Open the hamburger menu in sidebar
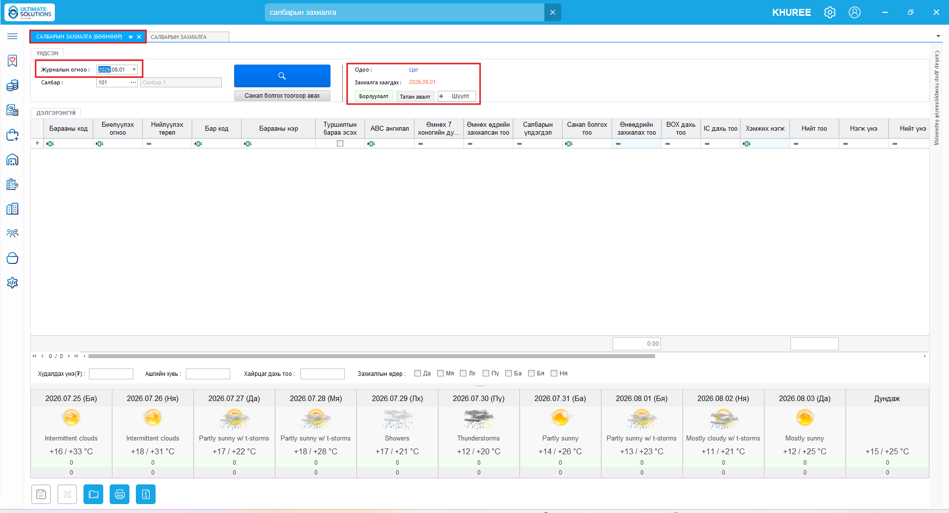This screenshot has width=949, height=513. pos(12,37)
